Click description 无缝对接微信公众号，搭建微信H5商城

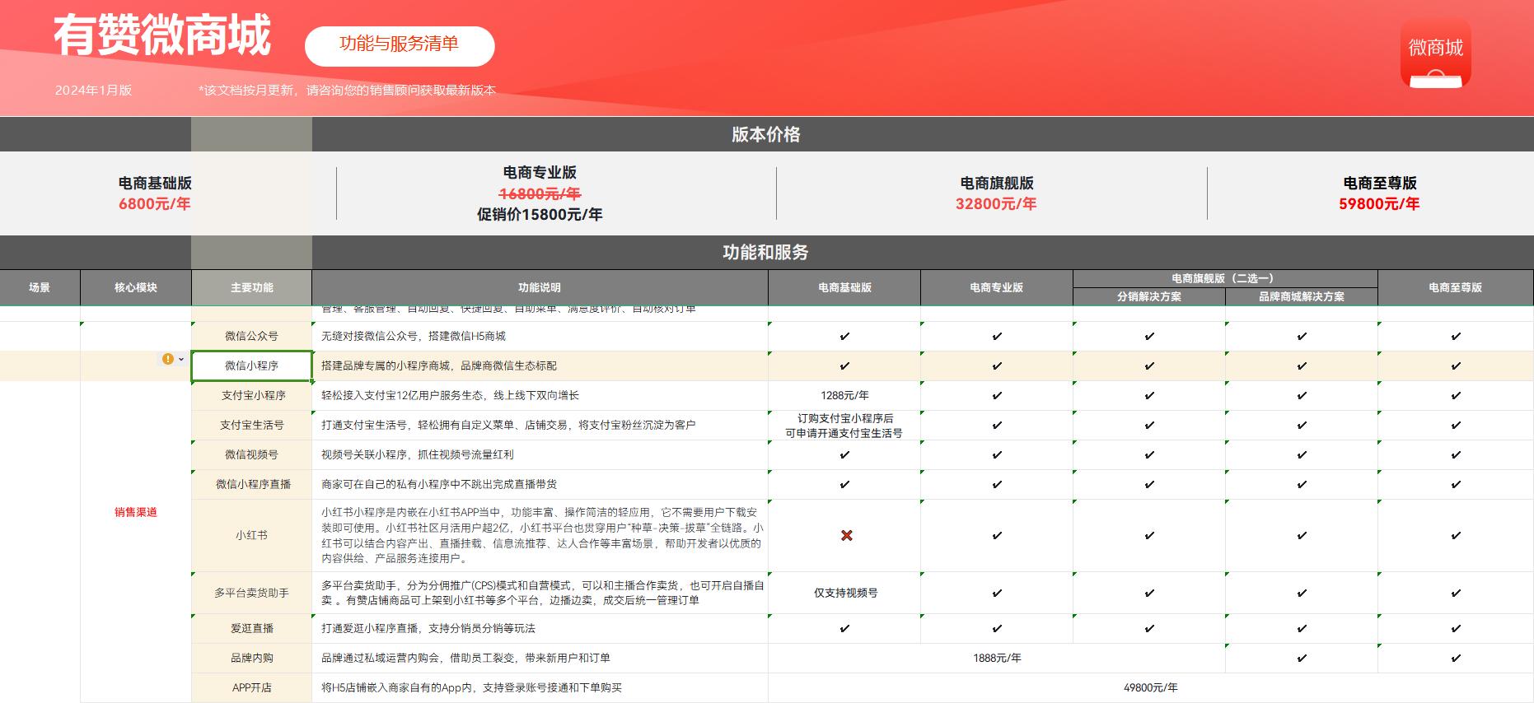pos(414,336)
